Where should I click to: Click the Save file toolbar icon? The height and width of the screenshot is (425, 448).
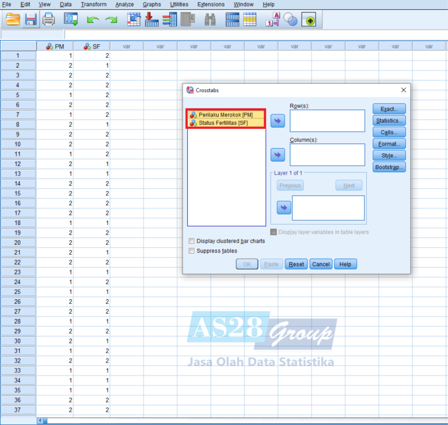(30, 20)
